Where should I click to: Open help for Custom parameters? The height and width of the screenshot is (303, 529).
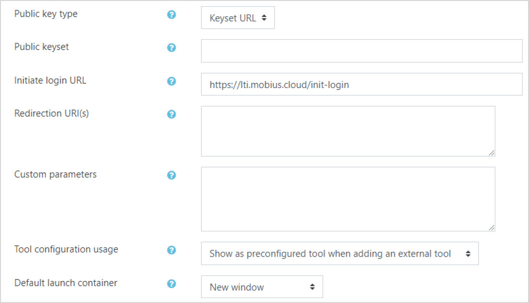pos(172,175)
